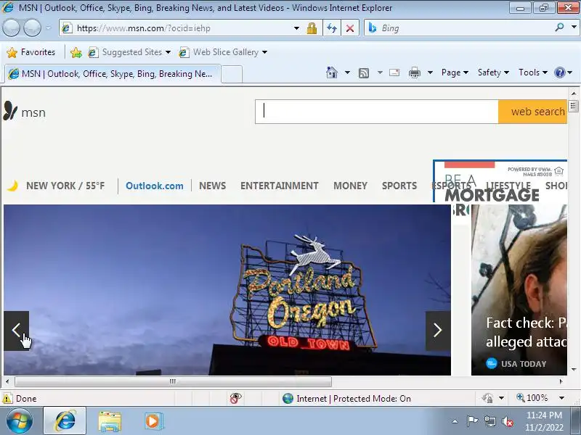Expand the Feeds dropdown arrow
Viewport: 581px width, 435px height.
coord(380,72)
